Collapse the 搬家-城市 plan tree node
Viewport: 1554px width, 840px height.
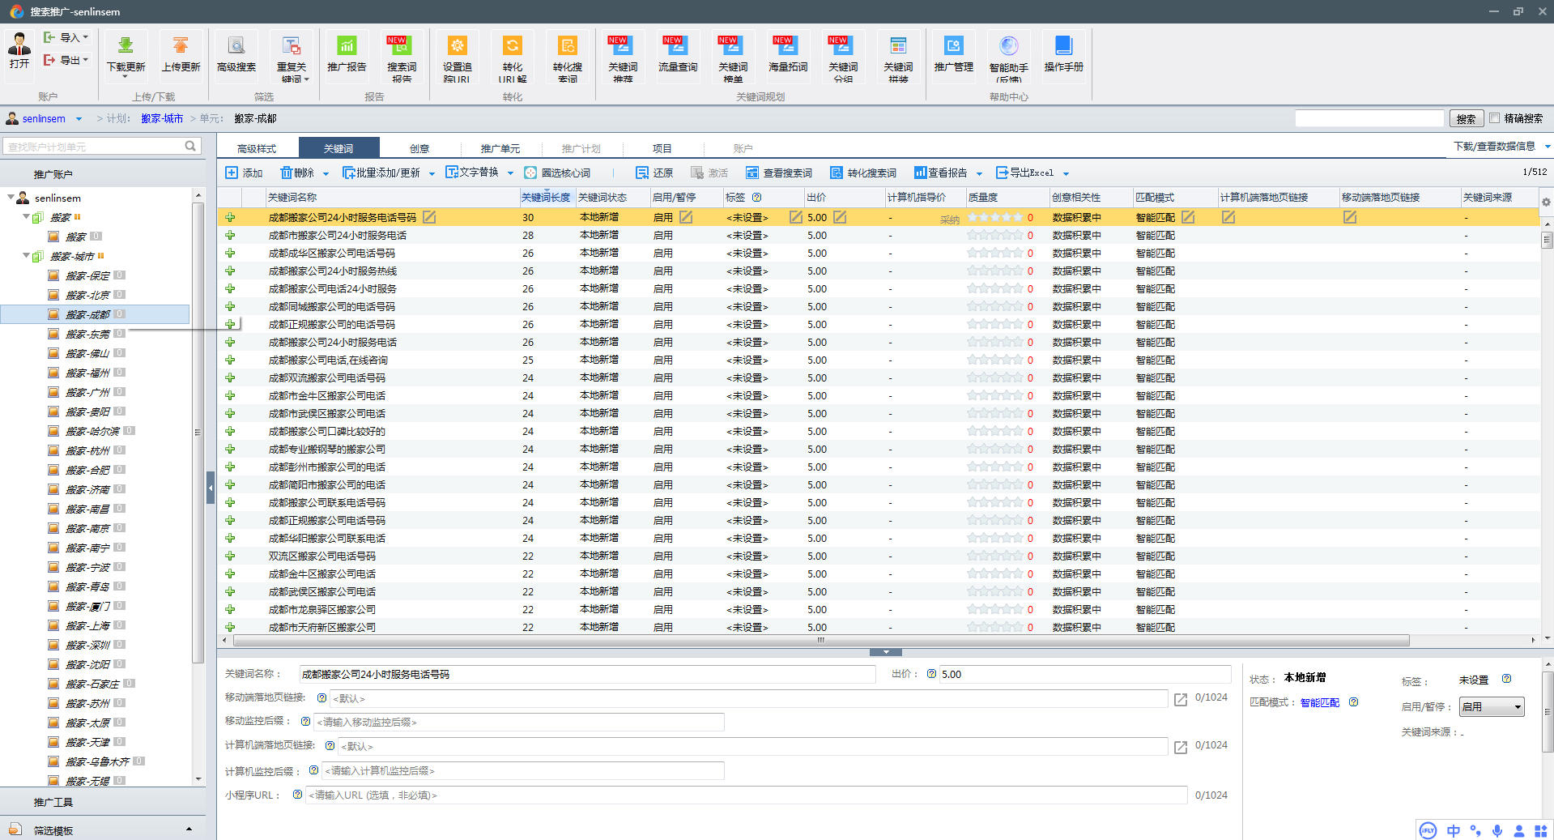[x=27, y=256]
